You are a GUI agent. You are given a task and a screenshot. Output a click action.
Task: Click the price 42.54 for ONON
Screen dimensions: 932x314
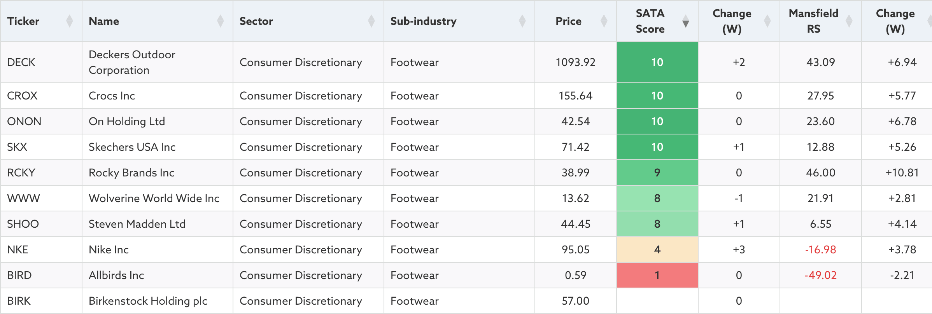[576, 121]
